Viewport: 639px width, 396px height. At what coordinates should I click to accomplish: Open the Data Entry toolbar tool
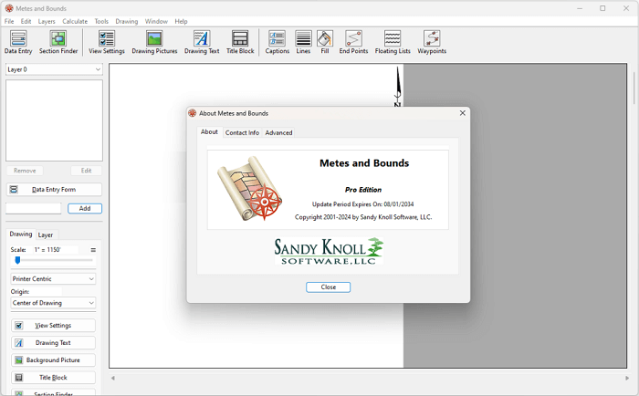coord(18,42)
